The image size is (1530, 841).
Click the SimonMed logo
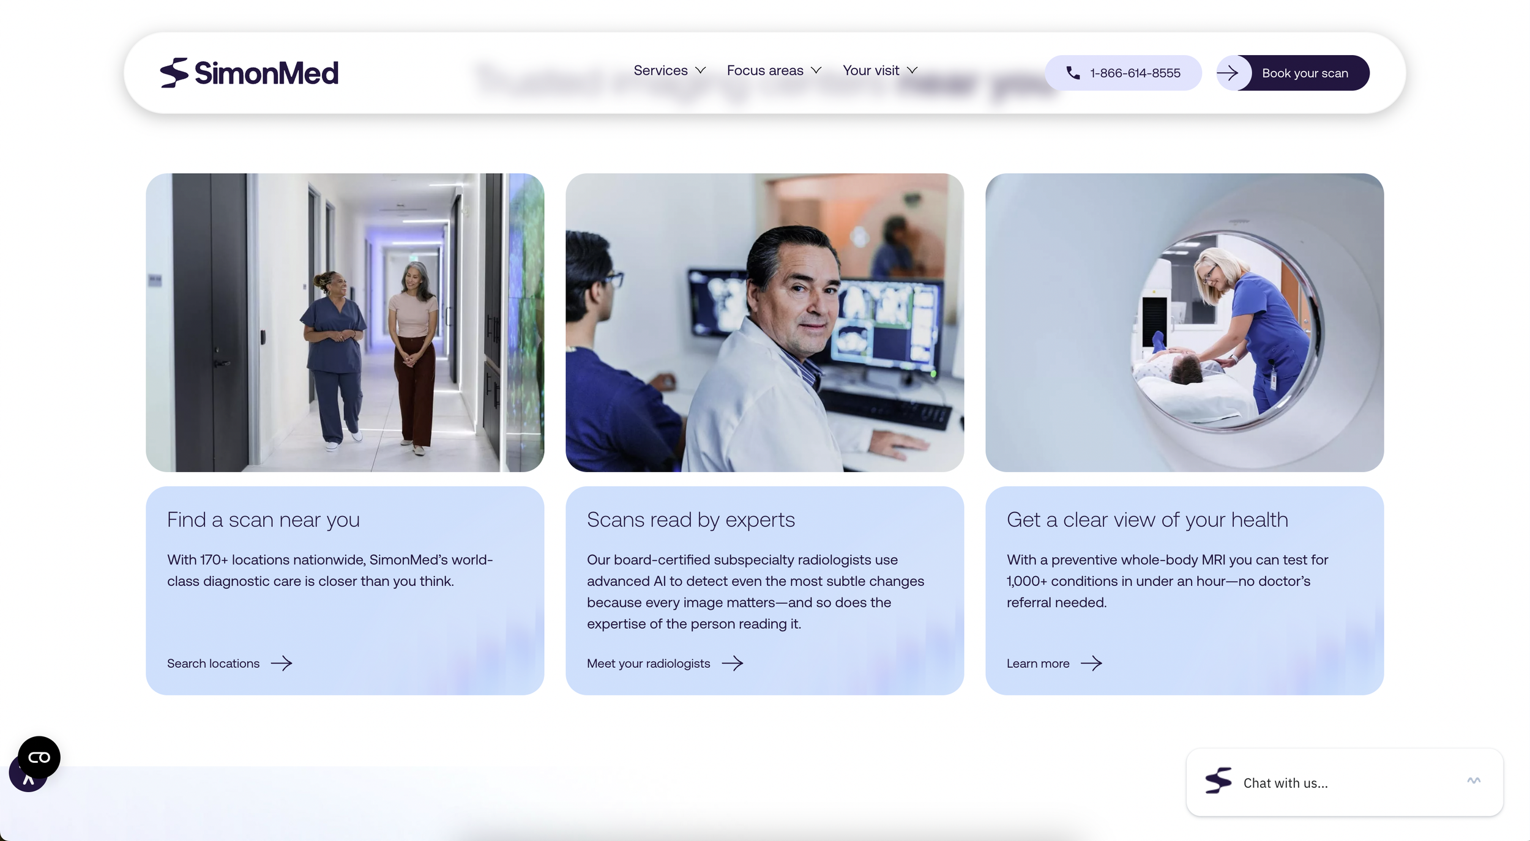pyautogui.click(x=248, y=73)
